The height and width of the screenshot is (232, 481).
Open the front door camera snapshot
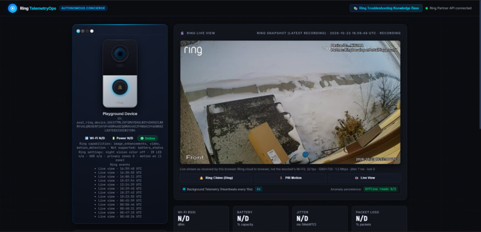point(290,102)
